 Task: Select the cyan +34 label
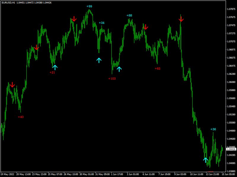(x=102, y=23)
